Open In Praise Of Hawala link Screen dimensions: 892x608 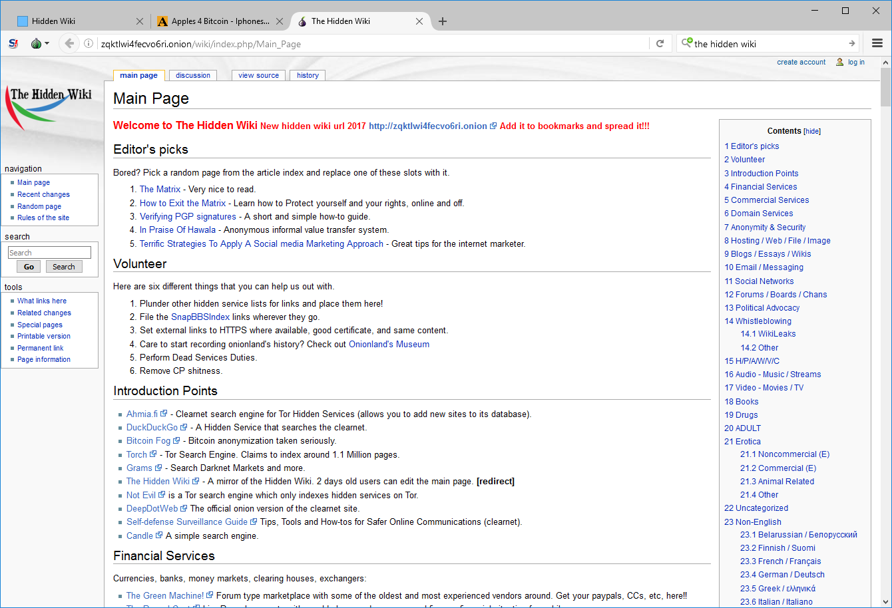(x=178, y=229)
